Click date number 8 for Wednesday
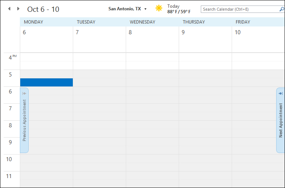 pyautogui.click(x=130, y=32)
